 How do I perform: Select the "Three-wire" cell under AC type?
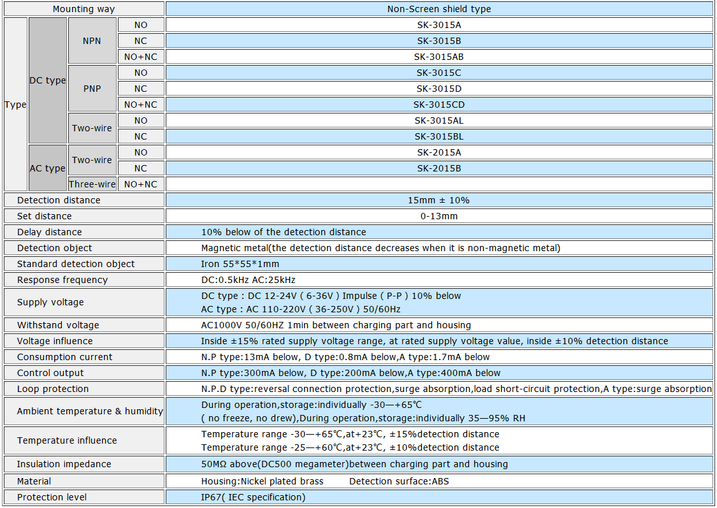pos(92,184)
